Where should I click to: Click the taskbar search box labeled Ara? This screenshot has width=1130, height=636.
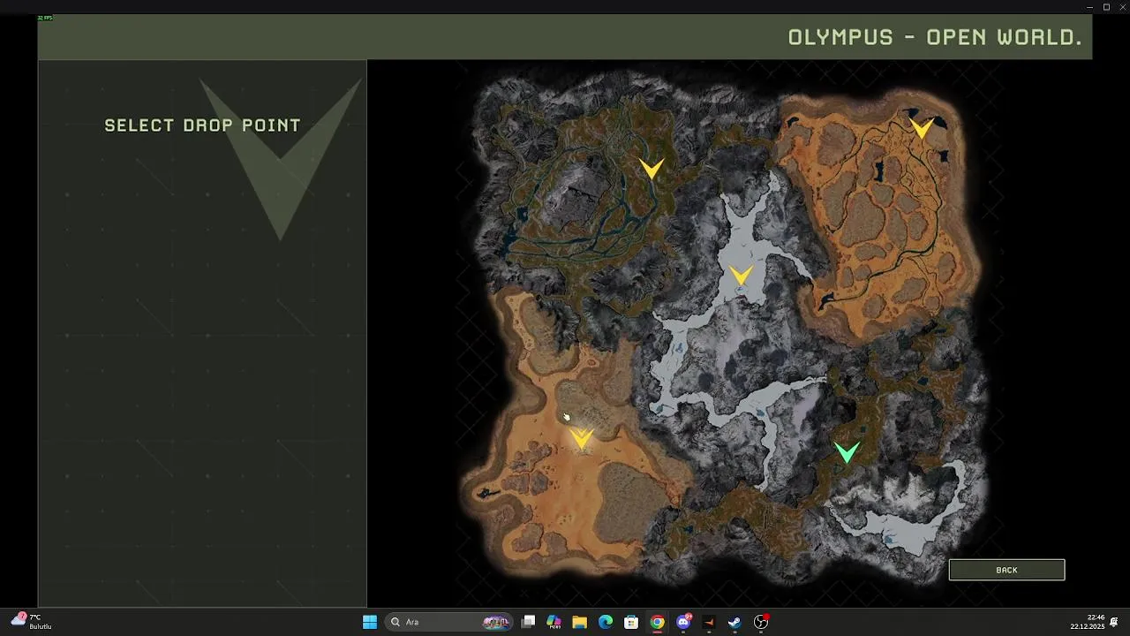[450, 622]
